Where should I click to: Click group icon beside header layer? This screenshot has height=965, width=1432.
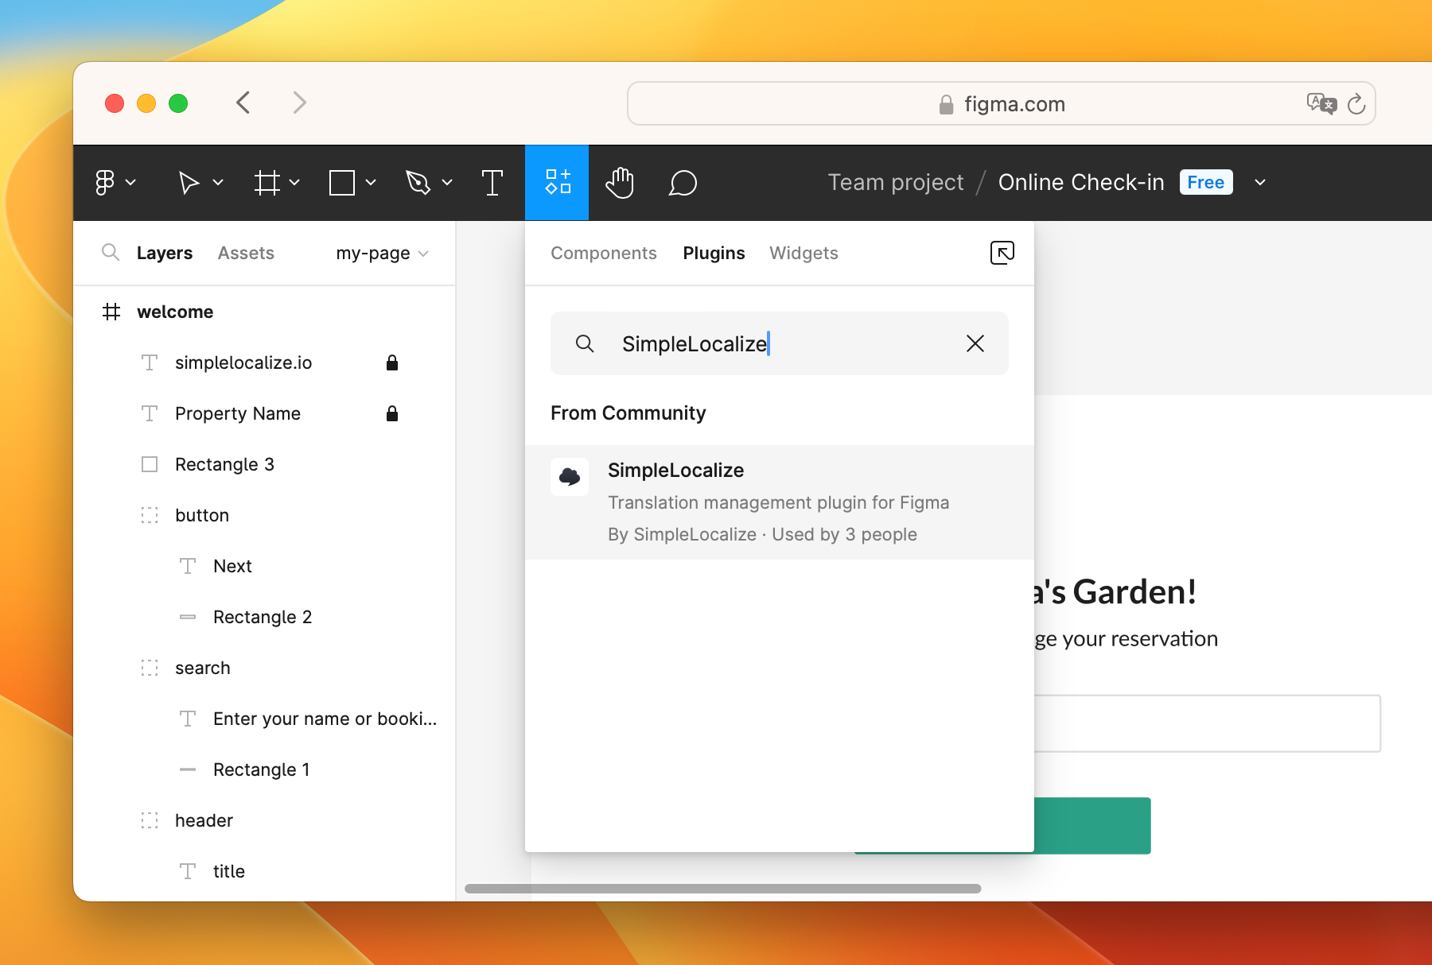click(x=150, y=820)
